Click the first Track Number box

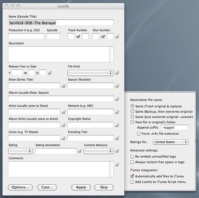pyautogui.click(x=71, y=36)
